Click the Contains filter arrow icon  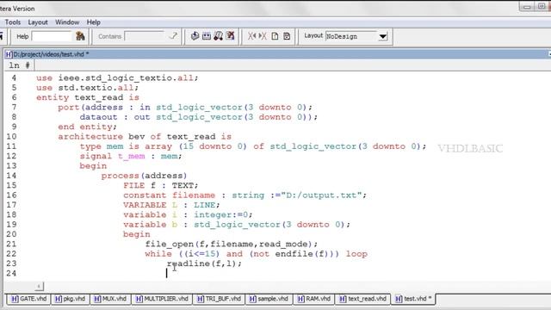pyautogui.click(x=173, y=36)
